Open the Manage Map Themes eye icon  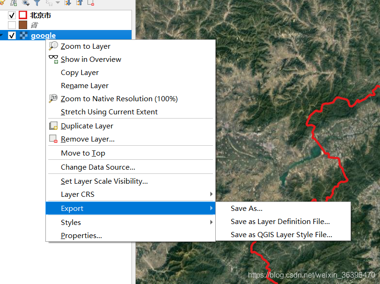25,3
